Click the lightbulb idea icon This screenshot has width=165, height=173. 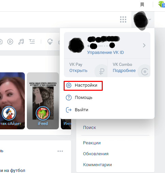50,42
